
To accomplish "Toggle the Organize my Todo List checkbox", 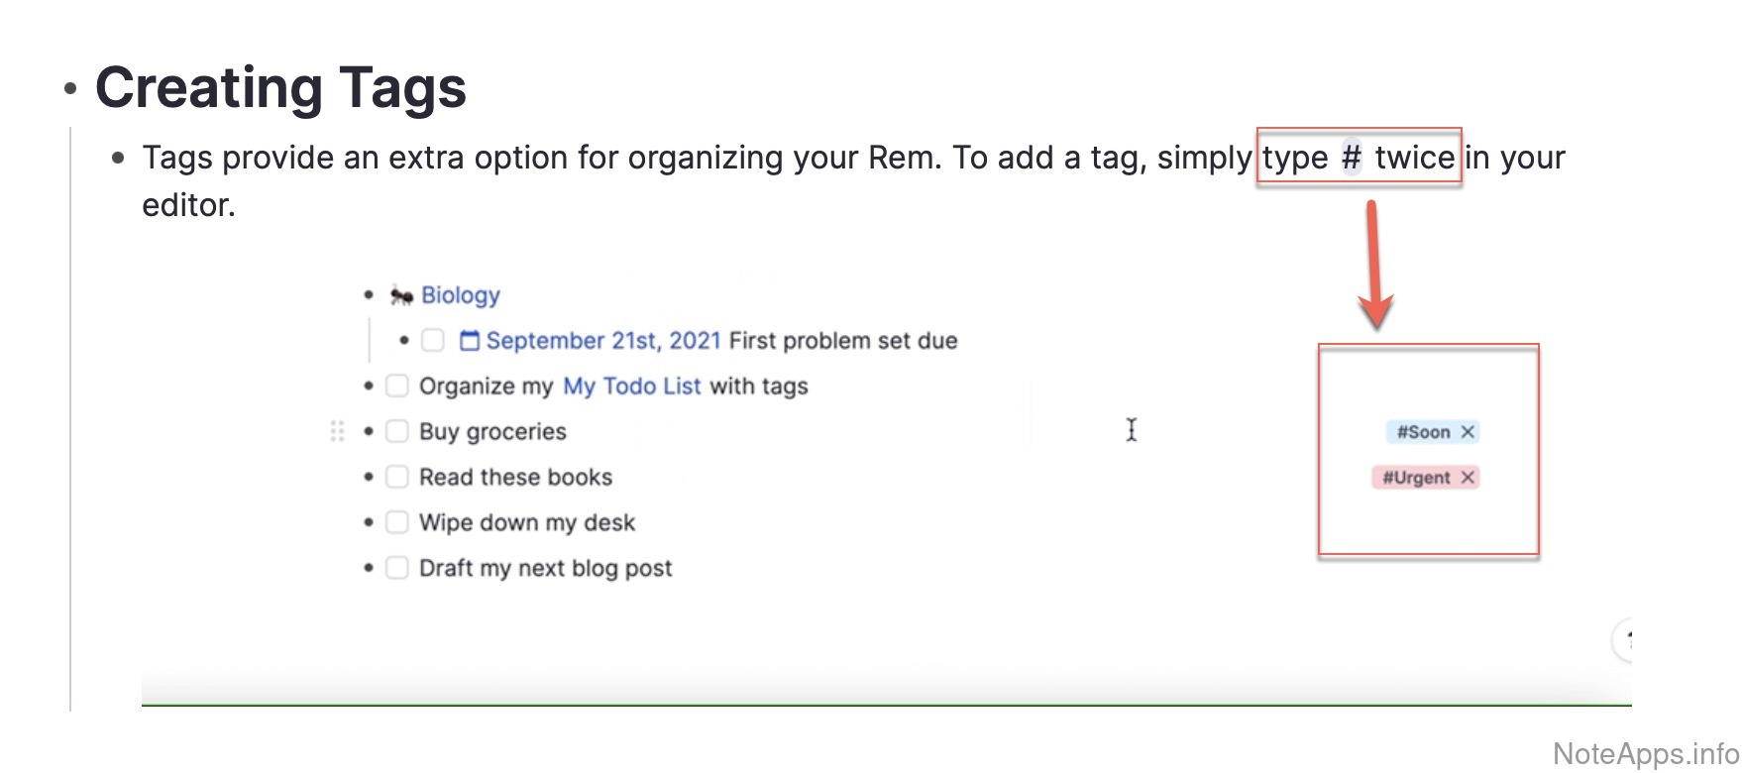I will (397, 386).
